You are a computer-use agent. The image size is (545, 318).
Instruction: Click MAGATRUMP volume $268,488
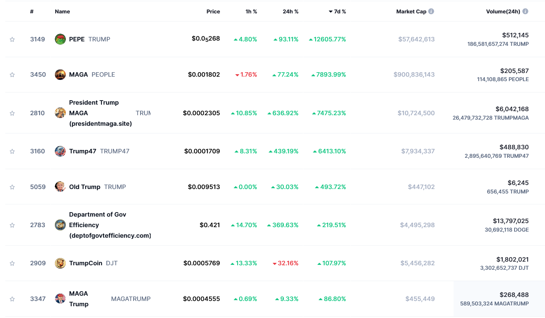point(514,295)
